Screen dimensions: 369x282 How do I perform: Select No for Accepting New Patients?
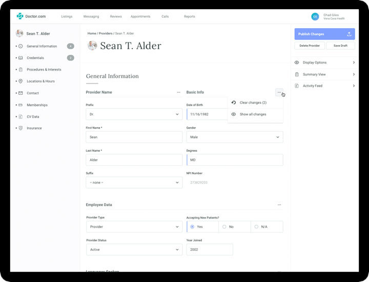[224, 227]
